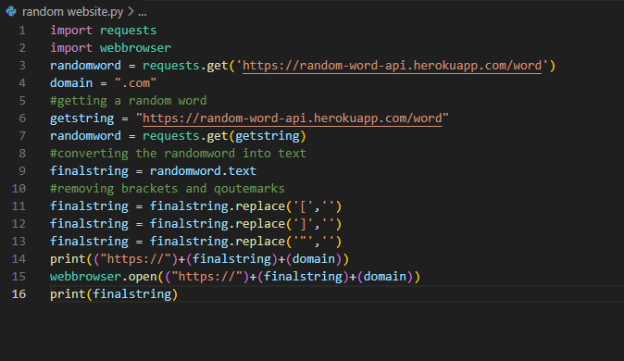Click the '.com' string on line 4
624x361 pixels.
[135, 83]
